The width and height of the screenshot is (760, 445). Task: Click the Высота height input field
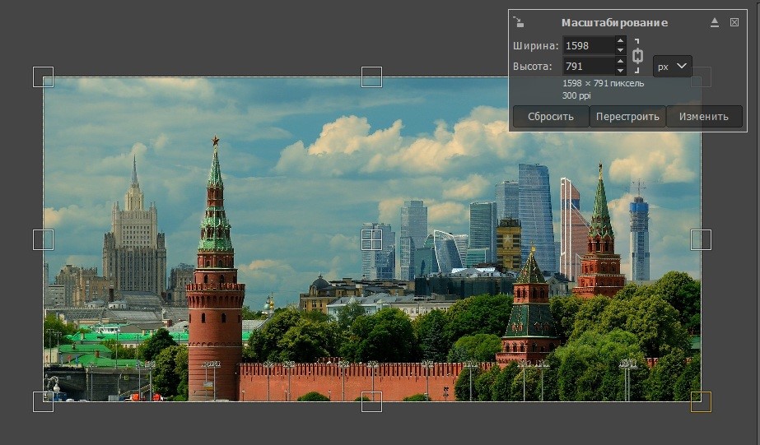pos(588,67)
